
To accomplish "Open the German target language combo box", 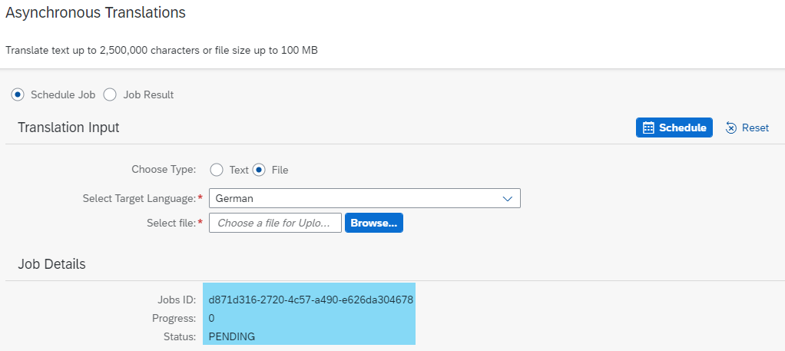I will coord(364,198).
